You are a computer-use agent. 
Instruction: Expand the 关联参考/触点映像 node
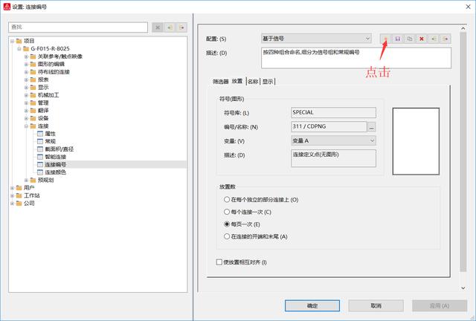coord(26,56)
